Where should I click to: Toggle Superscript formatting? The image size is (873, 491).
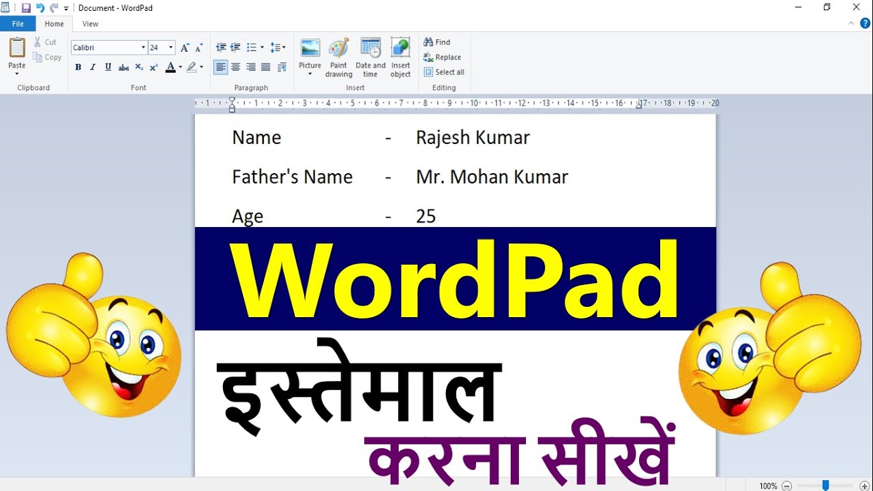[153, 67]
